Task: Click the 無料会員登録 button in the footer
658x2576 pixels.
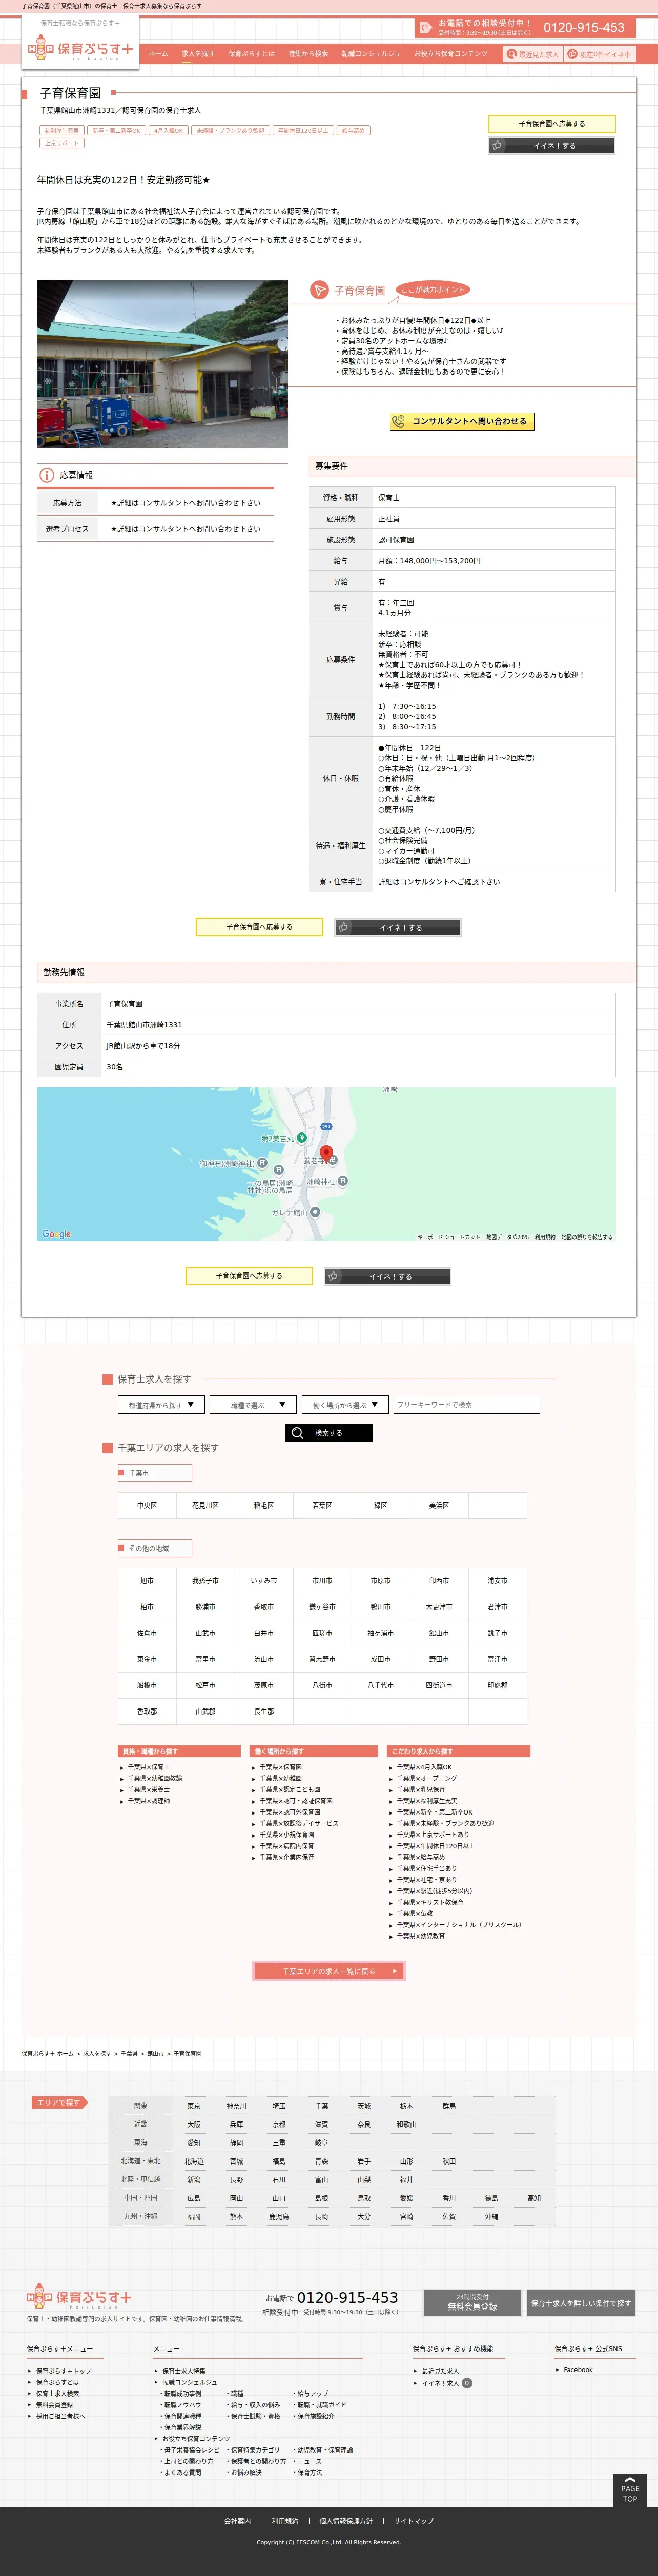Action: 472,2302
